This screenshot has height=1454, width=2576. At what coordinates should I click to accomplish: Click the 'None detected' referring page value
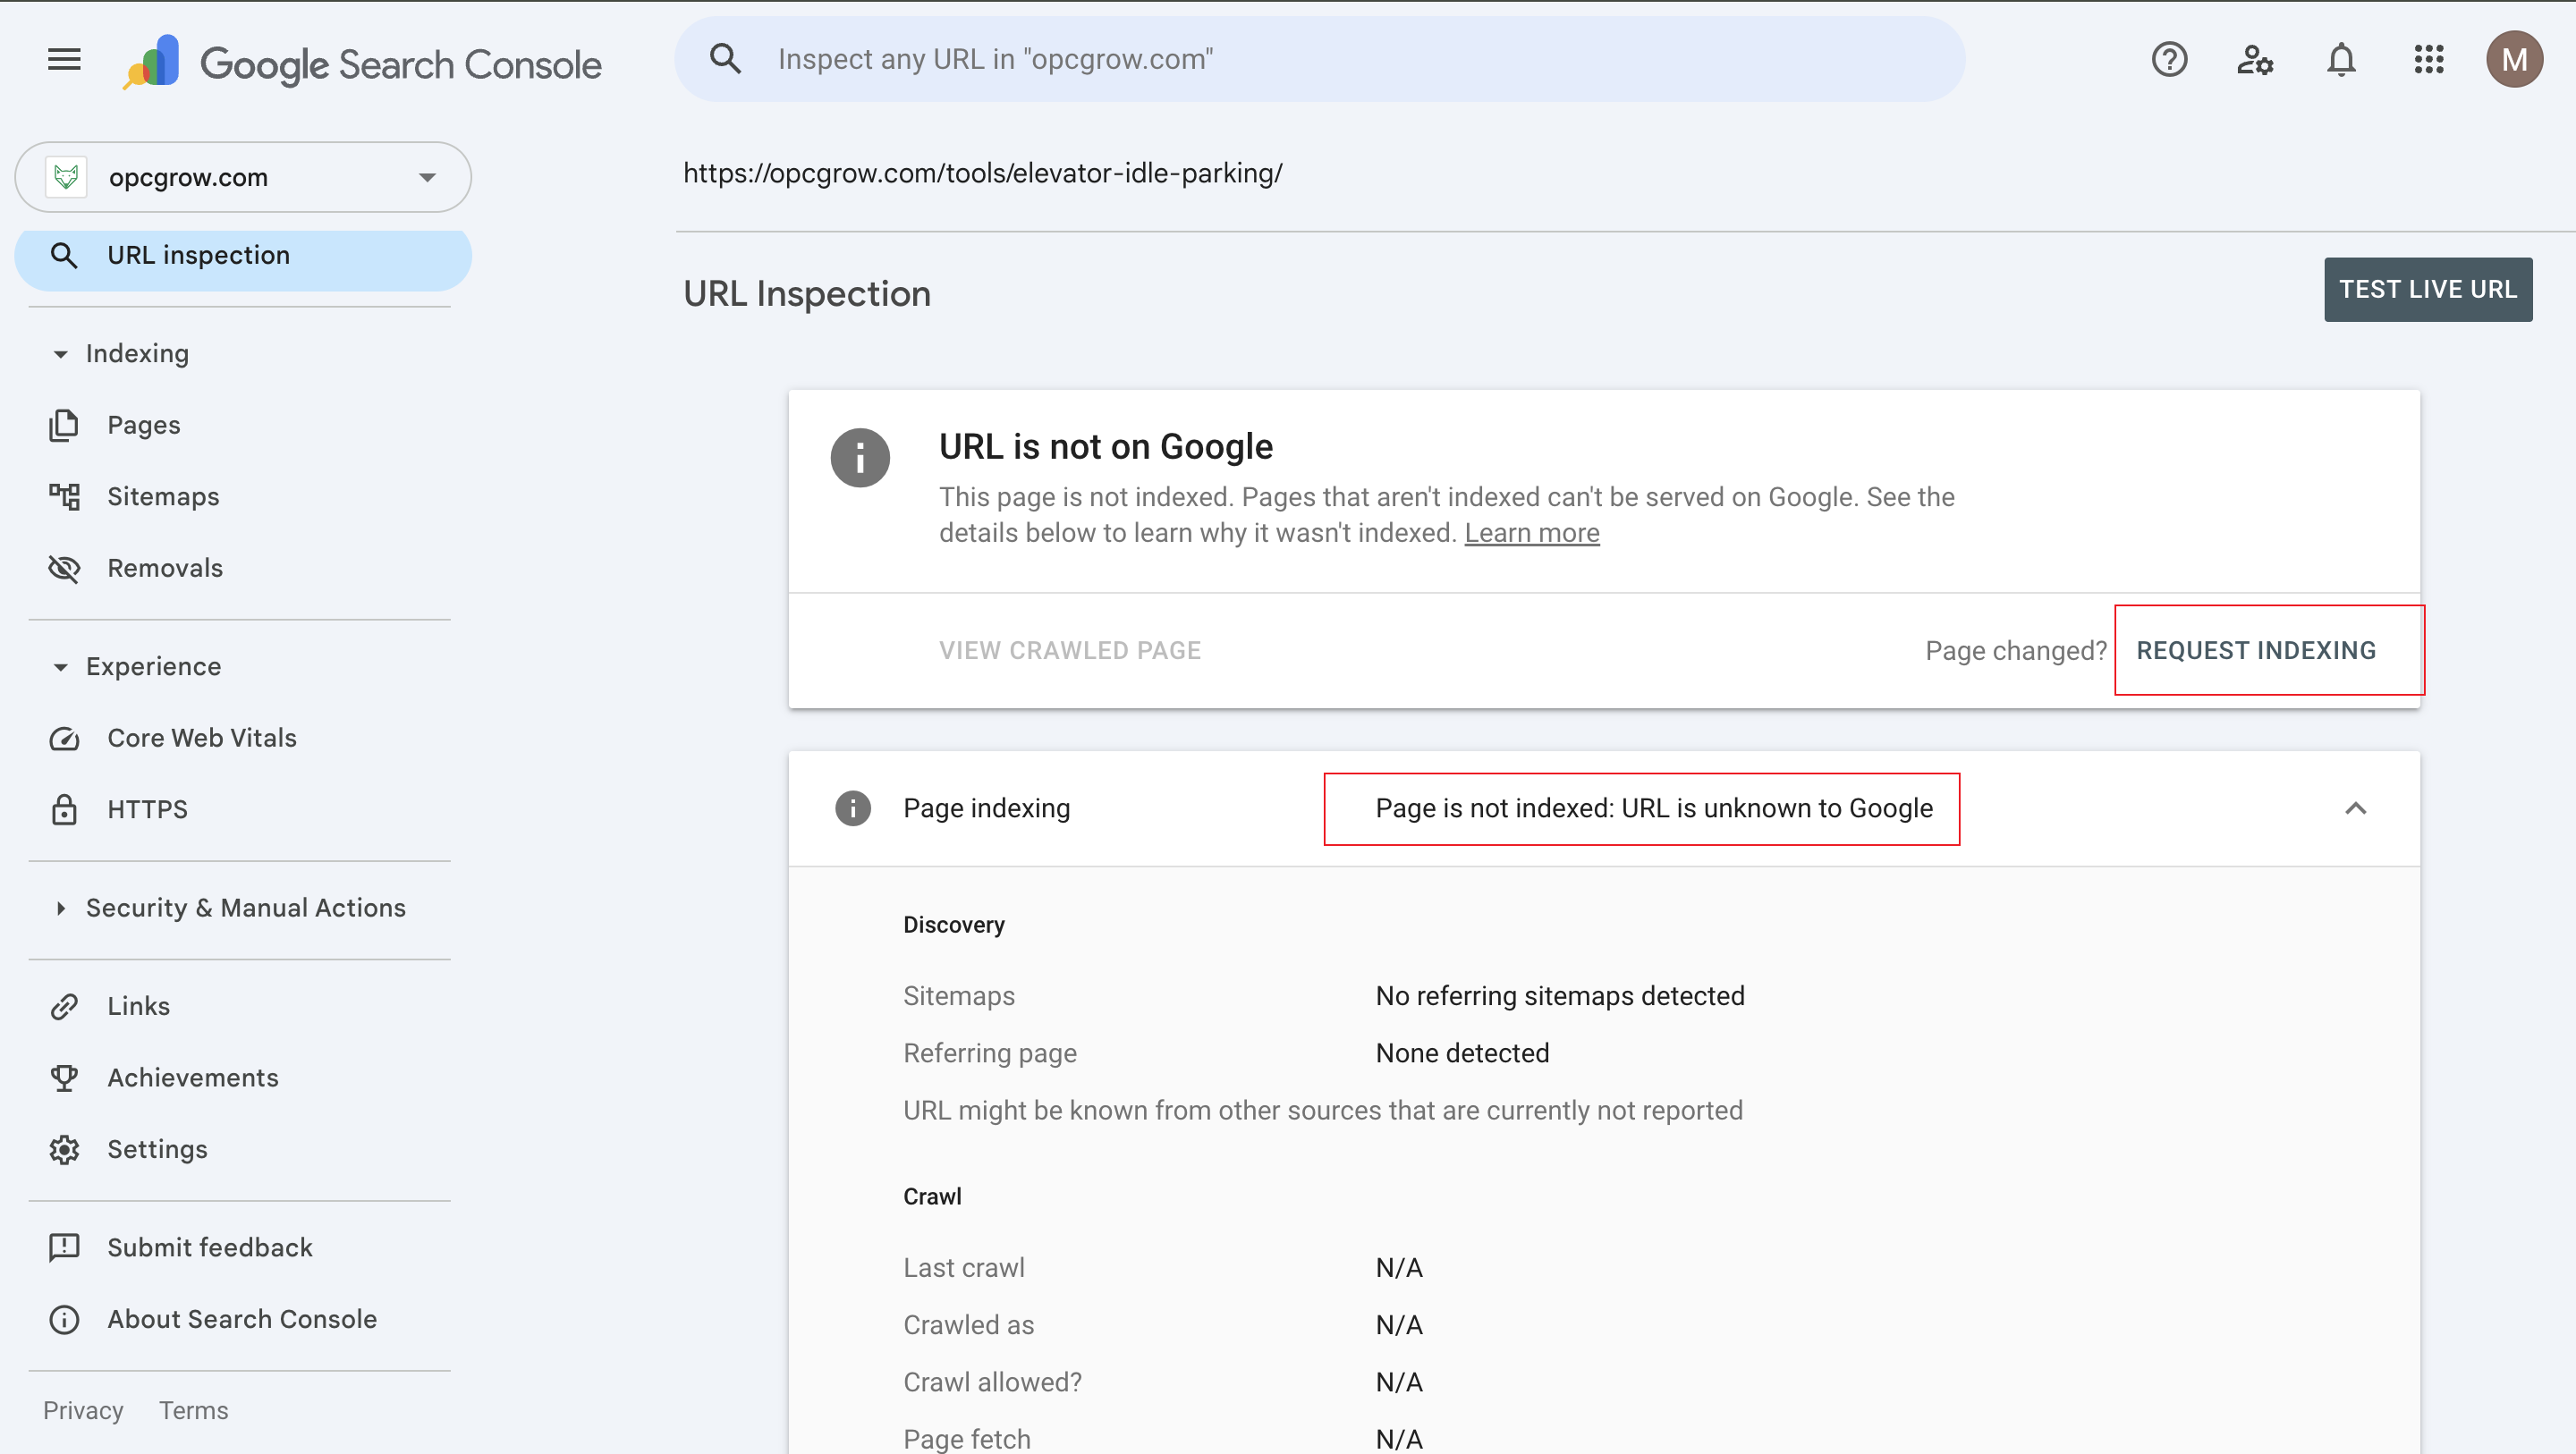pyautogui.click(x=1462, y=1053)
